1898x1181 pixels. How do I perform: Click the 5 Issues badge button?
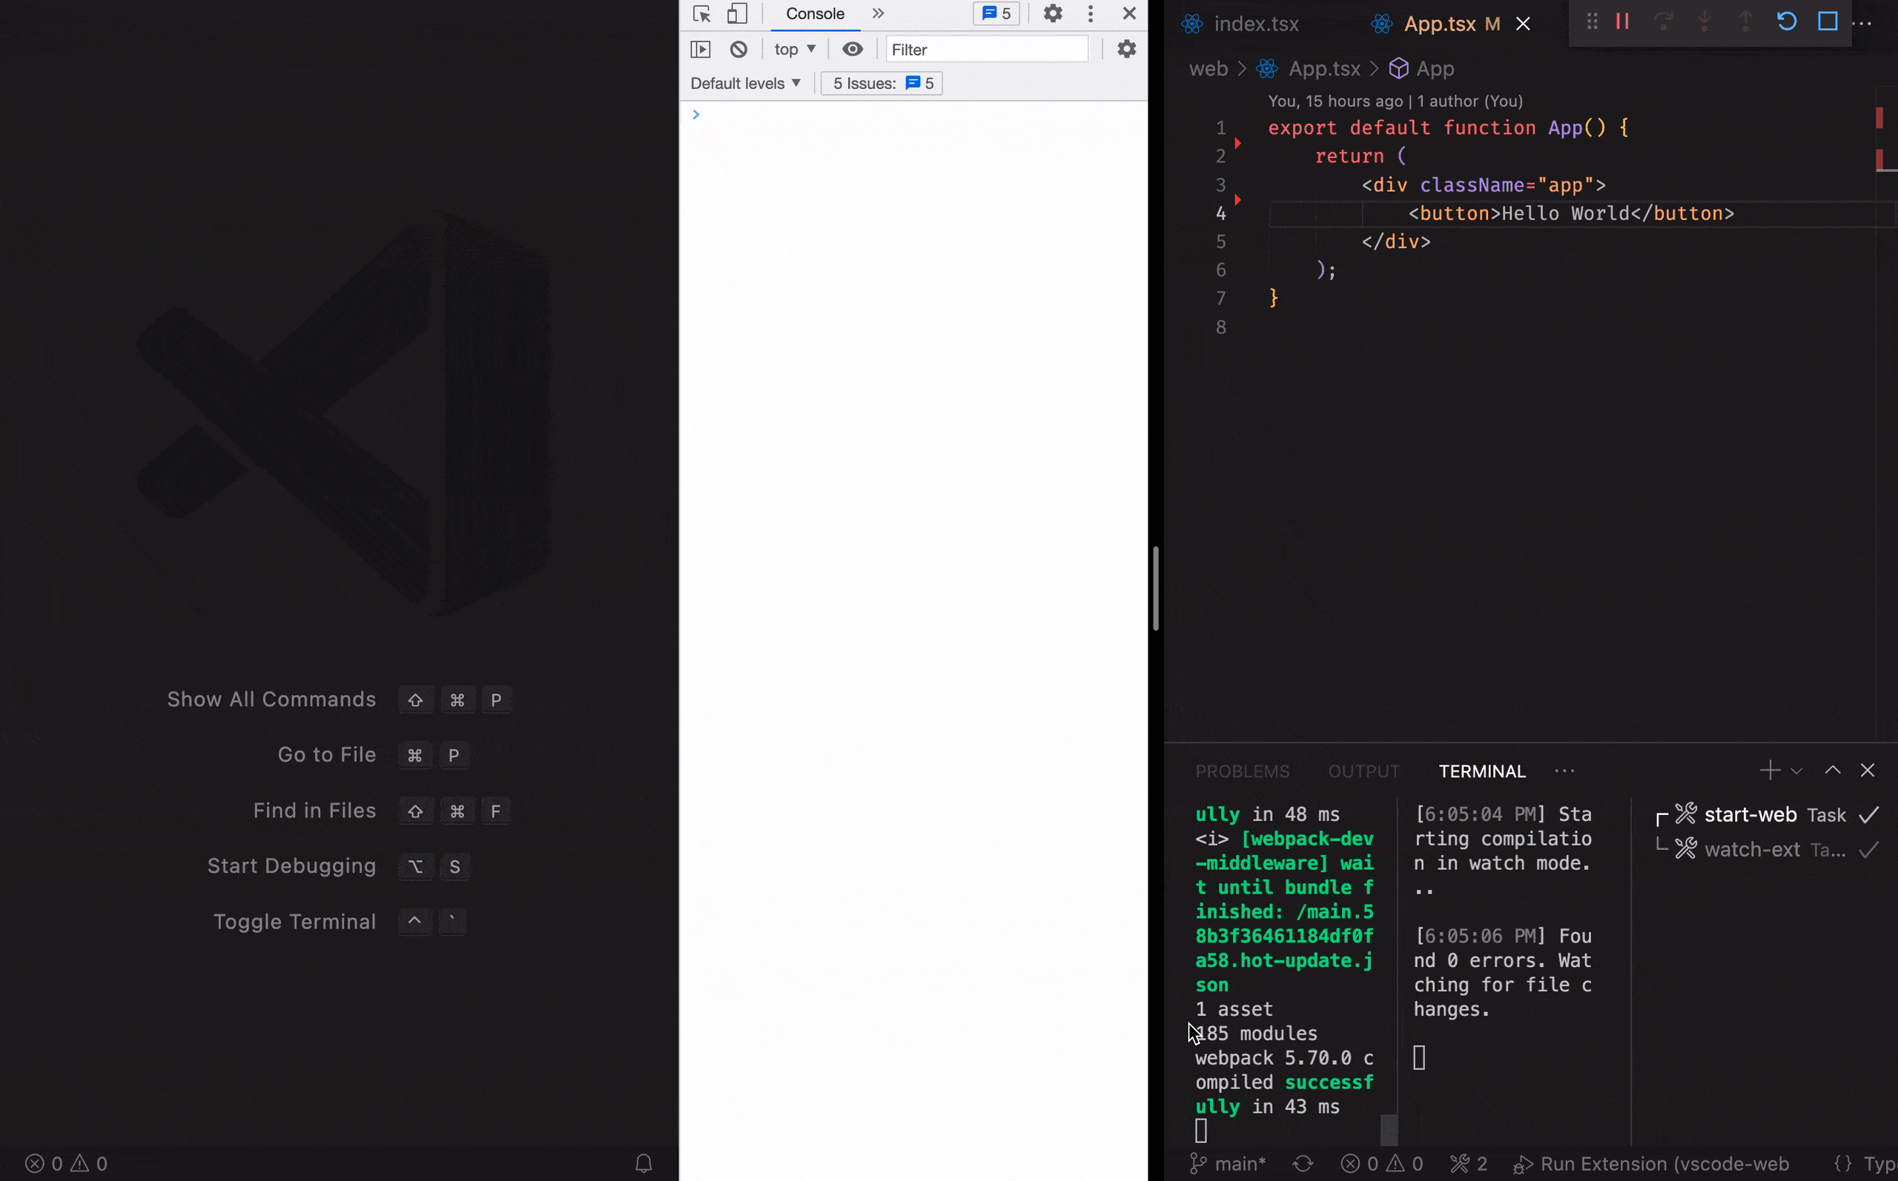(882, 83)
